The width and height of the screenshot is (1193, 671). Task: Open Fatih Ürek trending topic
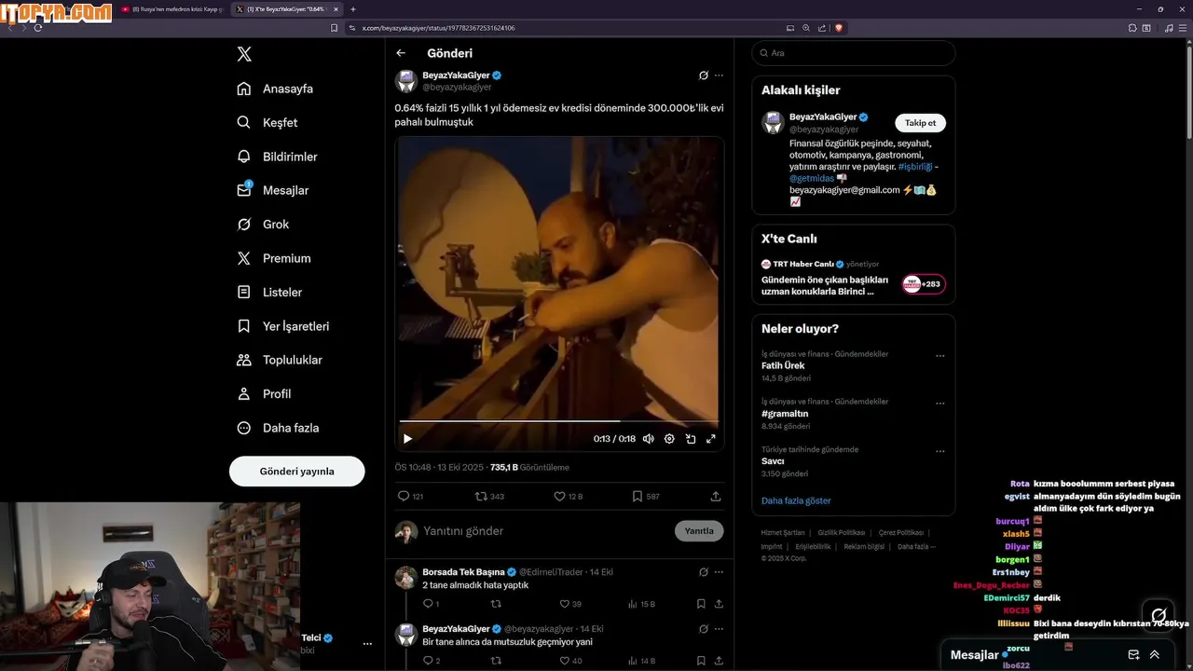pos(783,366)
